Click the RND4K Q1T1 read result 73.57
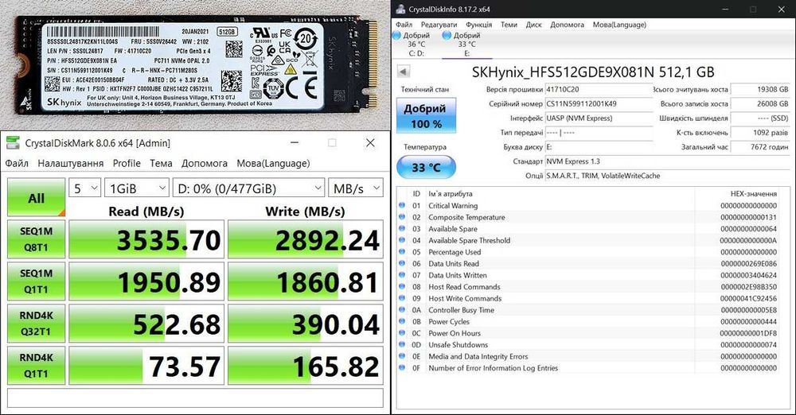Image resolution: width=796 pixels, height=415 pixels. [146, 366]
